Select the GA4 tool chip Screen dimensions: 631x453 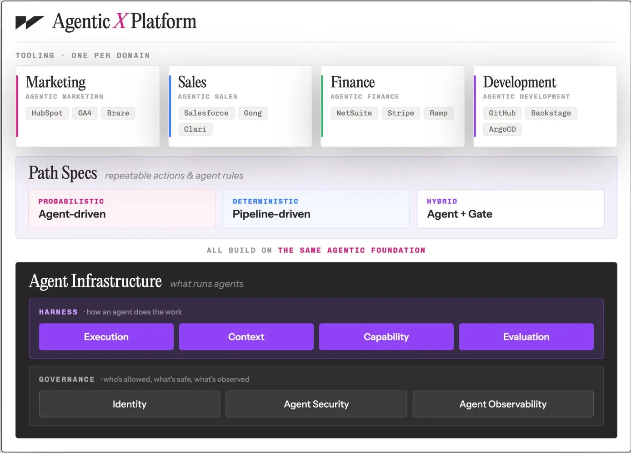point(85,113)
